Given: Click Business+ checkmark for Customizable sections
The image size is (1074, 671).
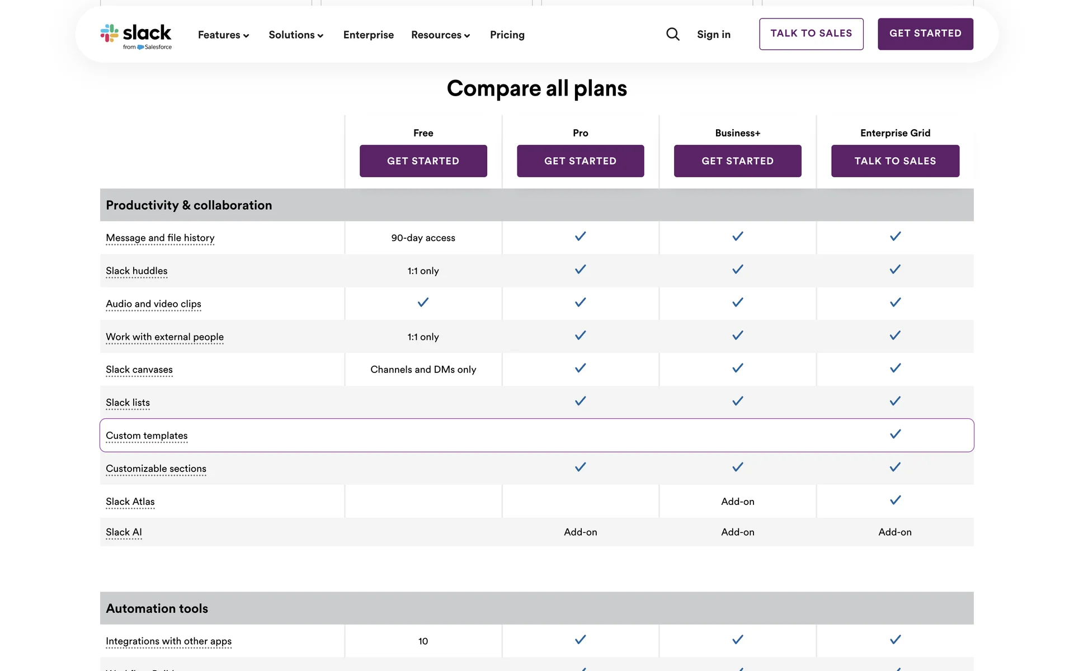Looking at the screenshot, I should coord(737,467).
